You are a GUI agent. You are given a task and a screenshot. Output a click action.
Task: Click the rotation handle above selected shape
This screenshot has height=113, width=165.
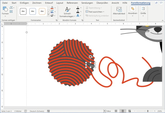90,57
